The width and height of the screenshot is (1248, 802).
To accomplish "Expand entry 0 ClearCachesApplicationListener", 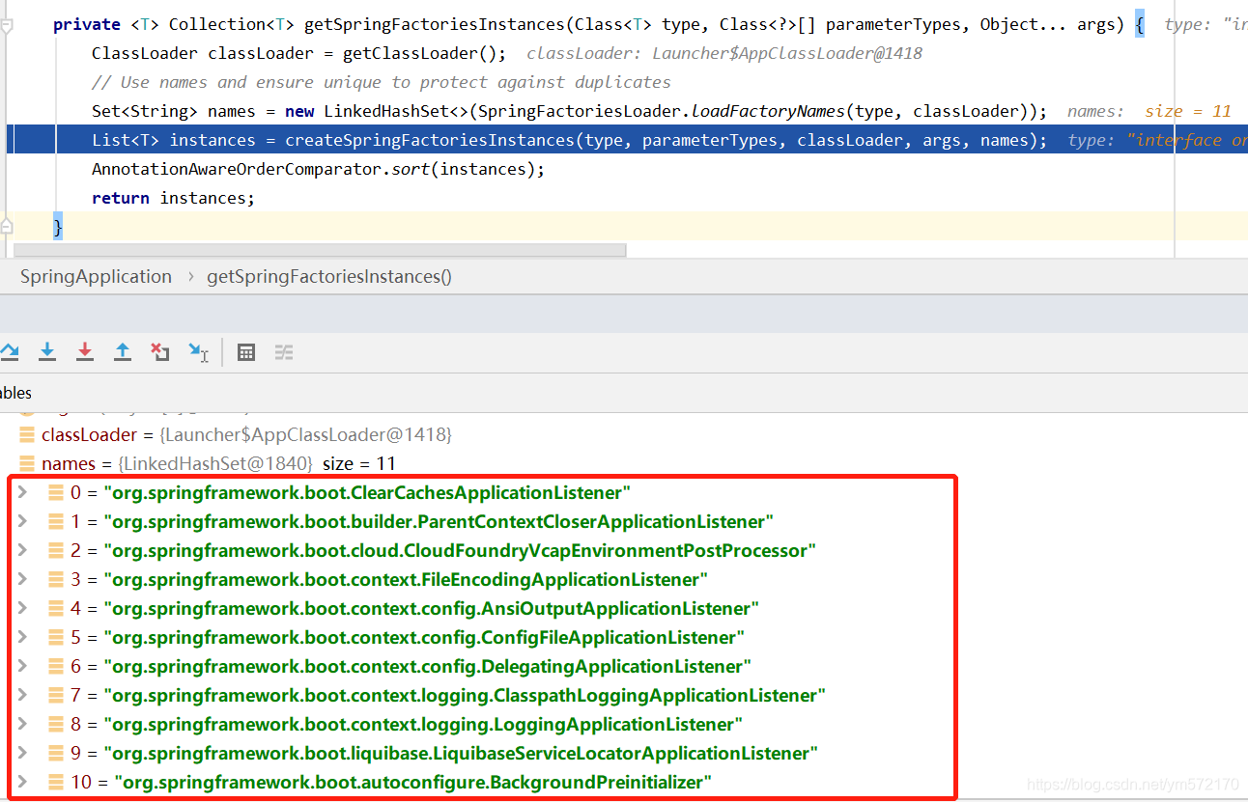I will click(x=24, y=493).
